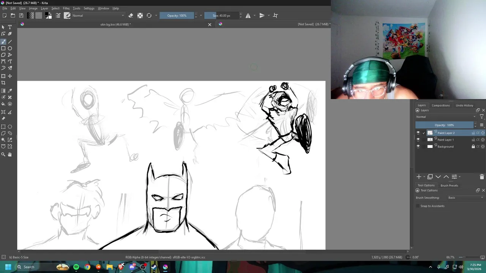
Task: Select the Color Sampler eyedropper tool
Action: coord(10,91)
